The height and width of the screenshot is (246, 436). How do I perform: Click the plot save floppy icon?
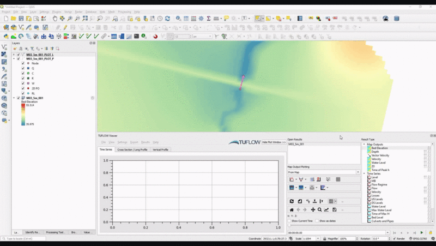click(x=335, y=210)
